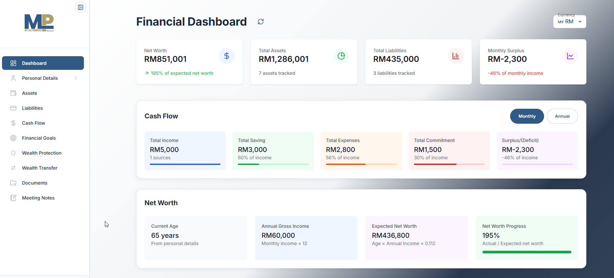Click the MLP logo in the sidebar
Viewport: 614px width, 278px height.
pos(39,23)
